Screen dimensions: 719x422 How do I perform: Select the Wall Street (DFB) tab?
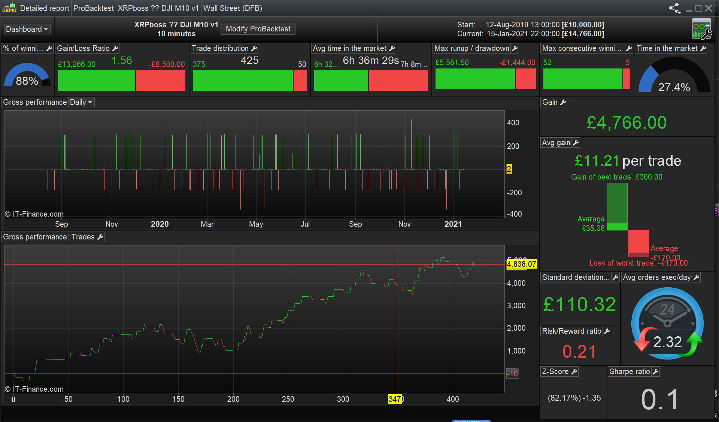pyautogui.click(x=233, y=8)
